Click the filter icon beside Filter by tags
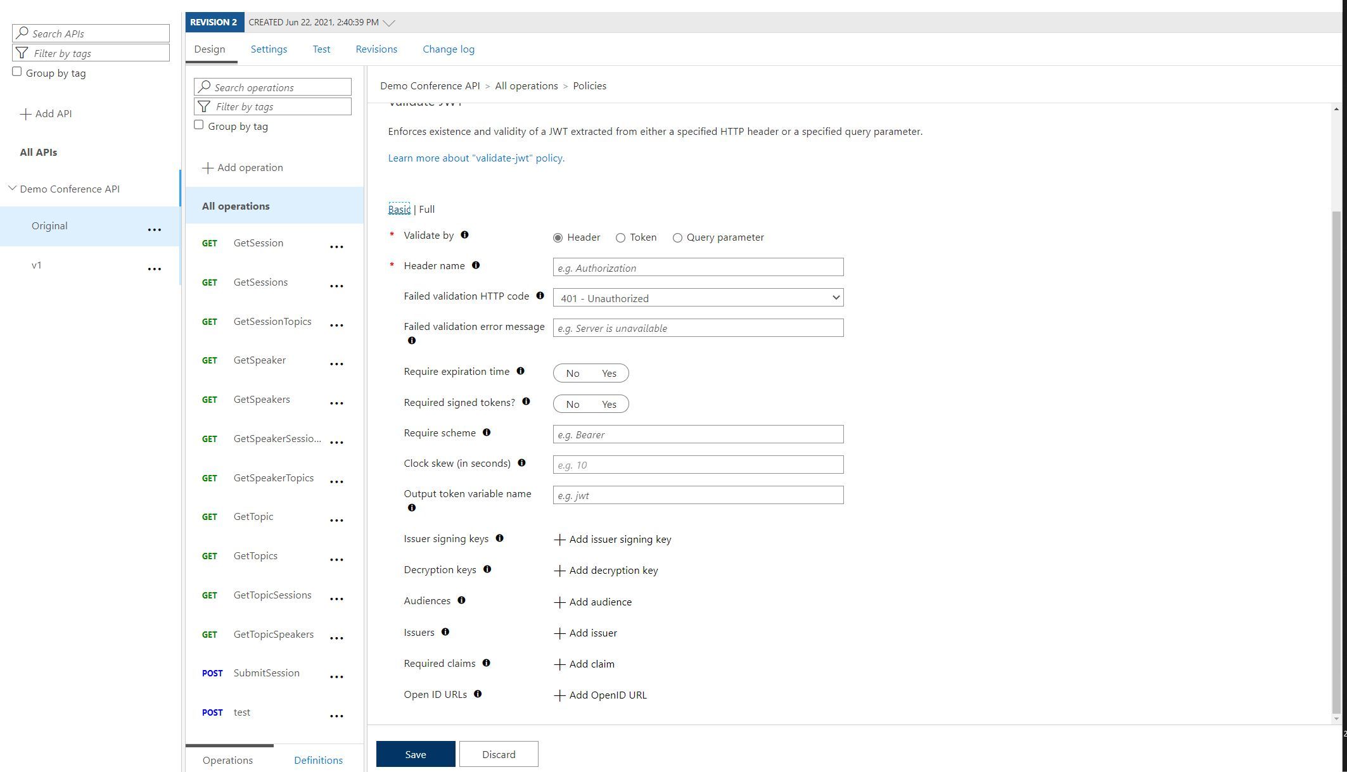This screenshot has width=1347, height=772. point(23,53)
